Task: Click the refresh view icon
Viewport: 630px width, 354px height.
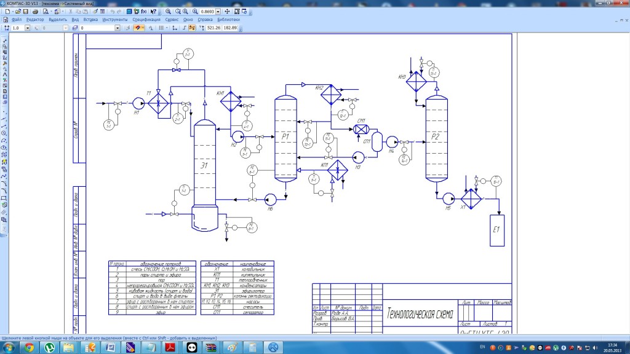Action: point(244,12)
